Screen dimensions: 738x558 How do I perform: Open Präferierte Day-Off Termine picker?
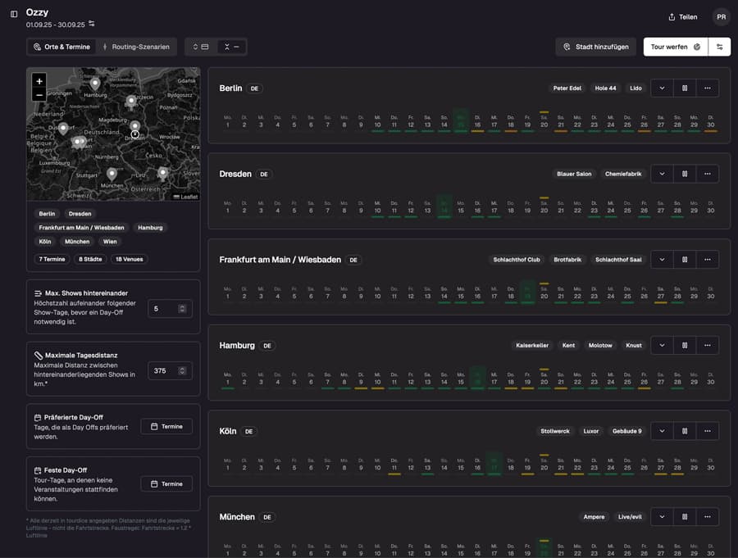pos(166,426)
